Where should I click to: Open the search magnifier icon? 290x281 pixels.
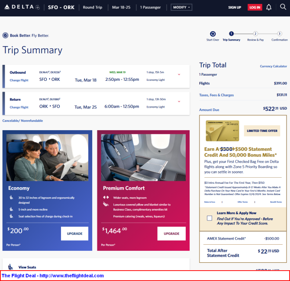click(283, 7)
